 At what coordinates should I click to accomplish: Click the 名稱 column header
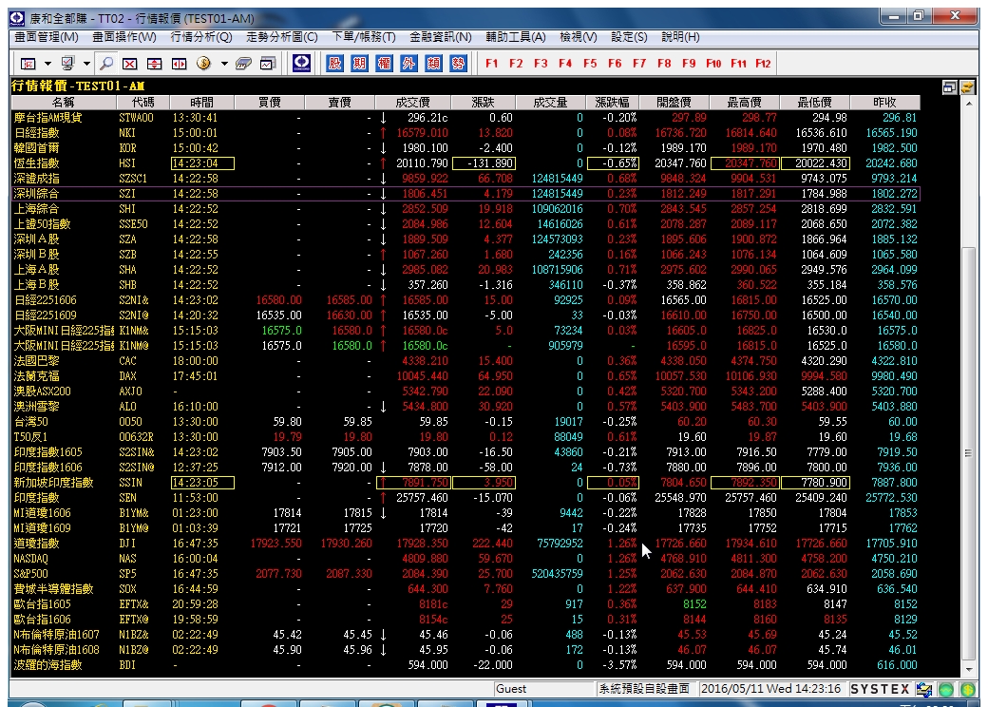[63, 102]
